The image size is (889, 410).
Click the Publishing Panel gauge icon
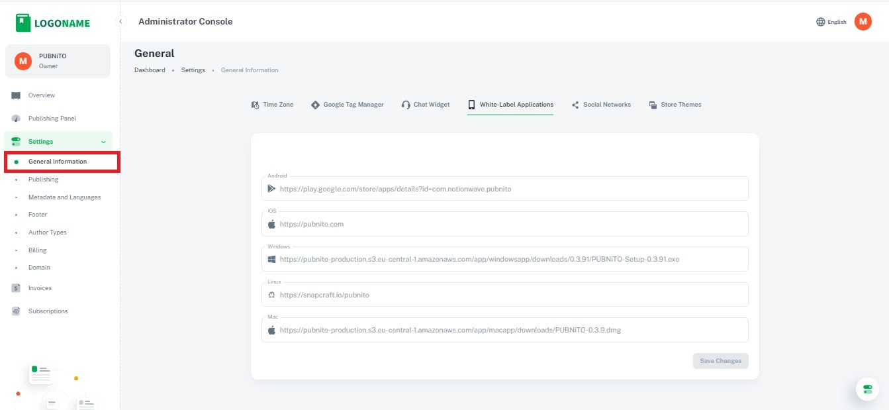click(x=16, y=119)
